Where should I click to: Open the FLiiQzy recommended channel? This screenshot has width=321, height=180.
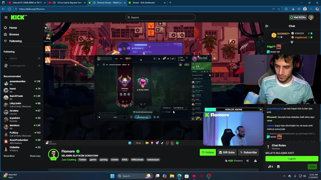coord(22,134)
